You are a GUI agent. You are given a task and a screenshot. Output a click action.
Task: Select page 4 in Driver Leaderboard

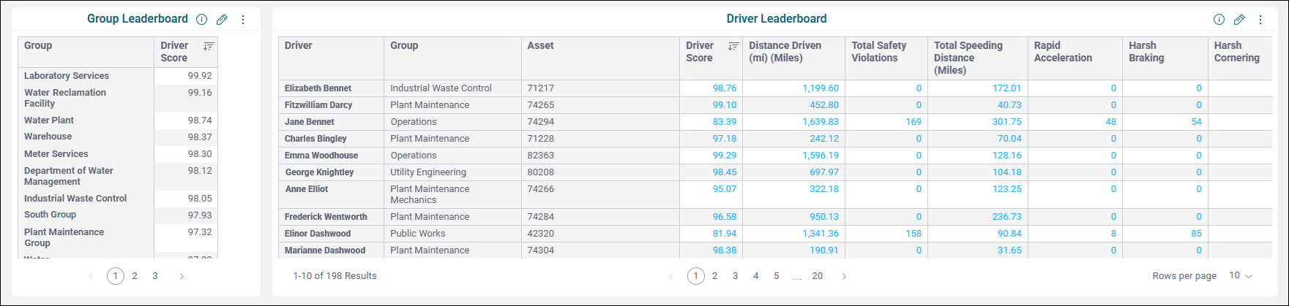click(756, 276)
